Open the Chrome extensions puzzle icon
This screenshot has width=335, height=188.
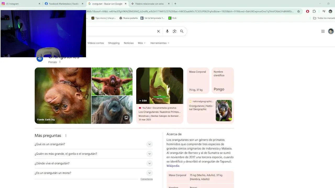coord(314,11)
